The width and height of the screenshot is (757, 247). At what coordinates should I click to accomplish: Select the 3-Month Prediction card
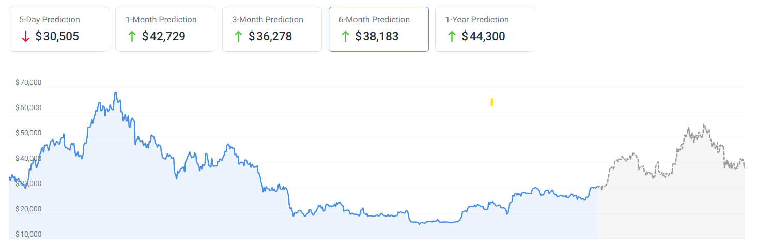click(272, 29)
